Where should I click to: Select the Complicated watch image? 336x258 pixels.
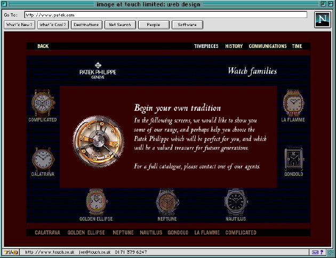pyautogui.click(x=43, y=103)
